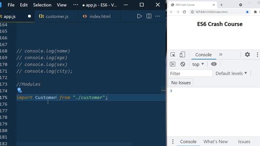Image resolution: width=260 pixels, height=146 pixels.
Task: Open the editor More Actions ellipsis
Action: coord(158,16)
